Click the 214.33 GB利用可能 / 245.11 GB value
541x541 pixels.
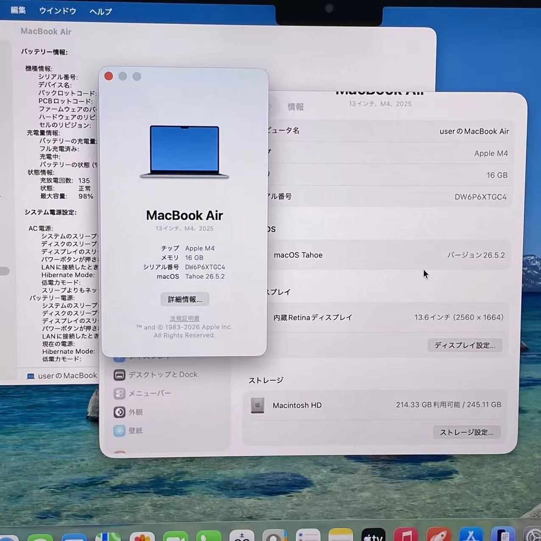(449, 405)
